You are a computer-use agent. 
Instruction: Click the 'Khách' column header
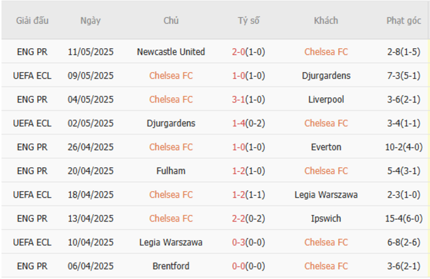[x=325, y=20]
